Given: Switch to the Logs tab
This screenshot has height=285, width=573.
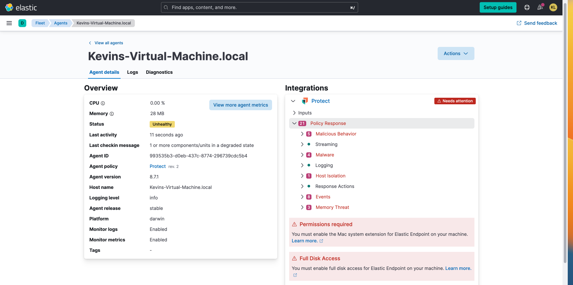Looking at the screenshot, I should pos(132,72).
